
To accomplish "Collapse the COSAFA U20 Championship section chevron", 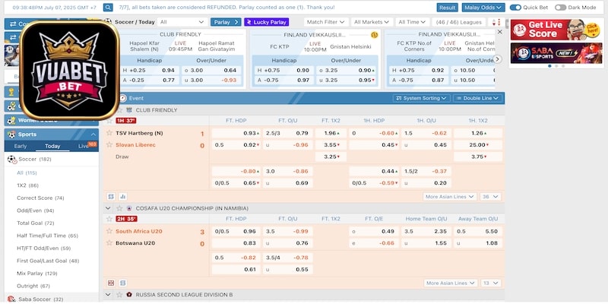I will click(108, 208).
